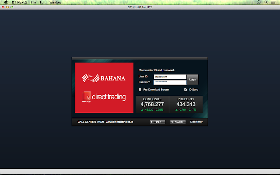Click the red B NextG cube icon
Screen dimensions: 280x175
87,96
